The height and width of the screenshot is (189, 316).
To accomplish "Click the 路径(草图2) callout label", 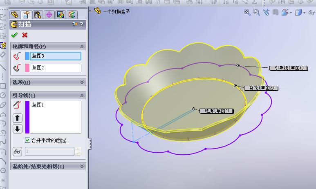I will tap(261, 88).
